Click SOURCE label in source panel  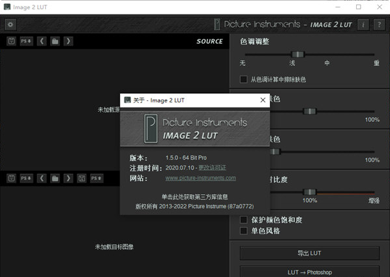(209, 41)
